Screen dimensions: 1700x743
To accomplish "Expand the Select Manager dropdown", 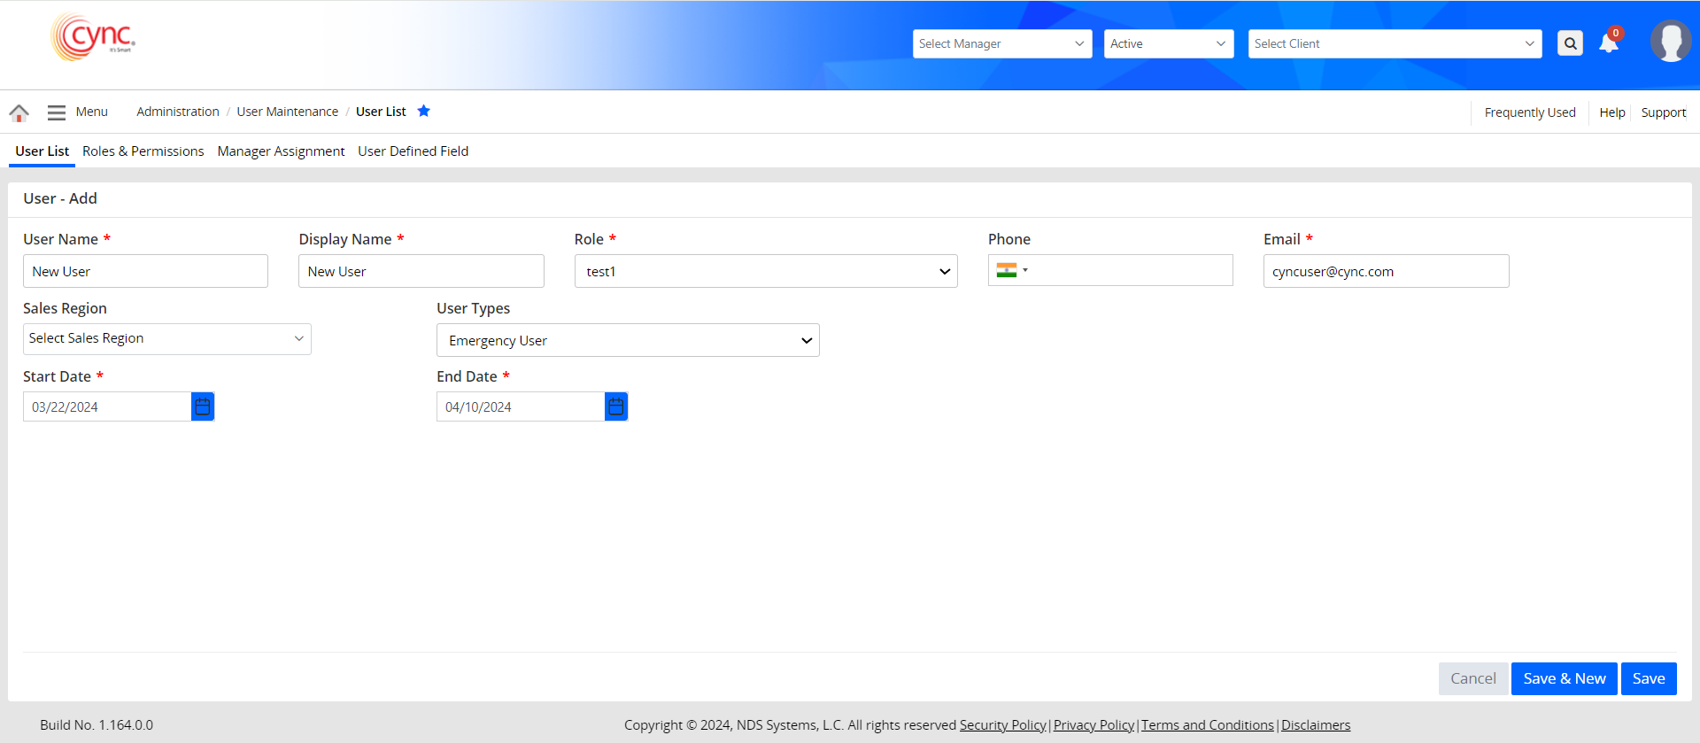I will (x=1001, y=43).
